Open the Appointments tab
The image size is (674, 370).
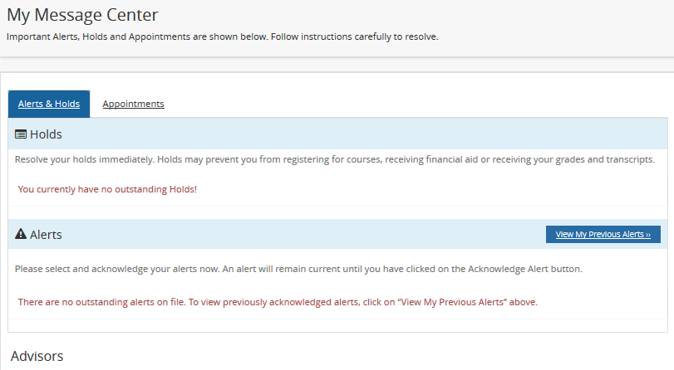[x=133, y=104]
